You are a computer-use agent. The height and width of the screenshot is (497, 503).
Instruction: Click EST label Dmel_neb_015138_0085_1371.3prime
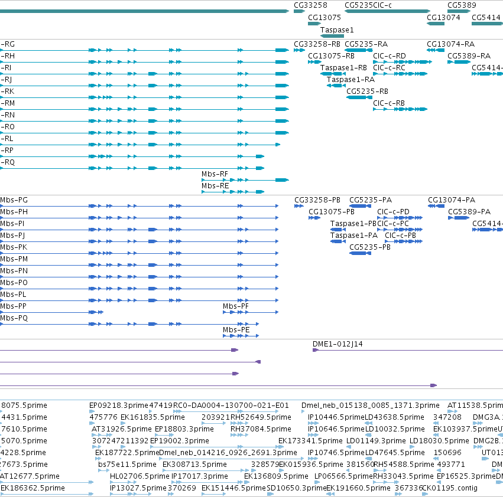tap(370, 406)
